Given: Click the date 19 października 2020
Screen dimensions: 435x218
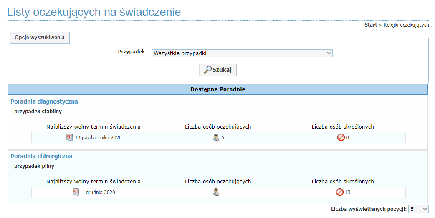Looking at the screenshot, I should (x=98, y=138).
